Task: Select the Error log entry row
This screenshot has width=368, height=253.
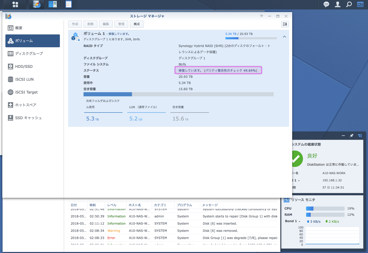Action: pyautogui.click(x=174, y=238)
